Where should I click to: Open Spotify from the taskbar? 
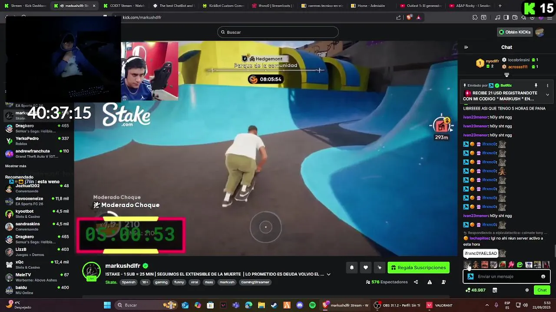tap(312, 305)
